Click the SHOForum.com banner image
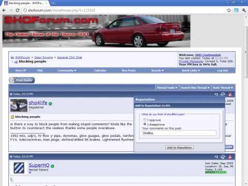The image size is (248, 186). pos(96,31)
